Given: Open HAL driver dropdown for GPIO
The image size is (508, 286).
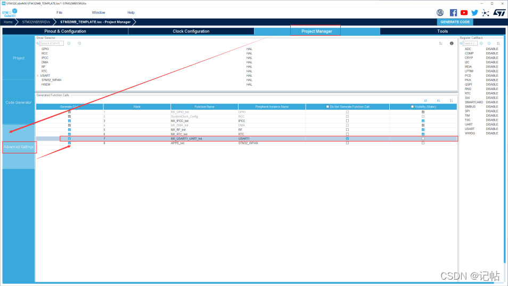Looking at the screenshot, I should point(249,49).
